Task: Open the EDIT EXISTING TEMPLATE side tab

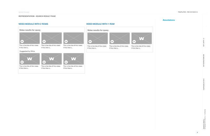Action: pyautogui.click(x=204, y=60)
